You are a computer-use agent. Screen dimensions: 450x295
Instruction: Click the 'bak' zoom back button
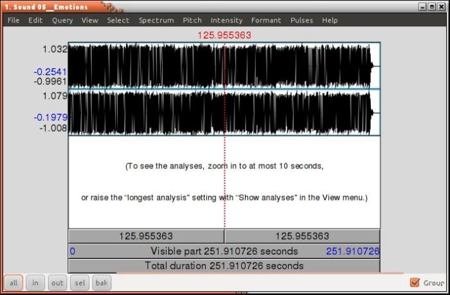[x=102, y=283]
